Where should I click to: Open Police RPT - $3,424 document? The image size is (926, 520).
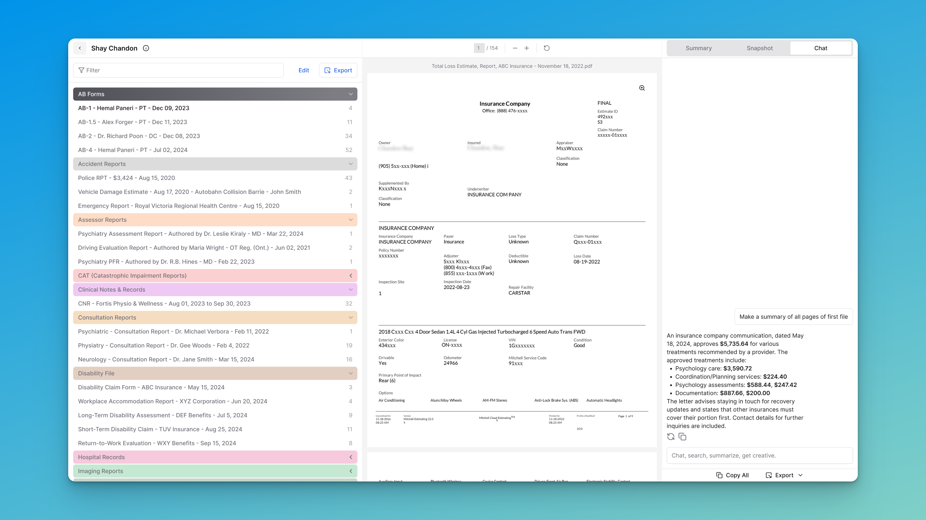pos(126,178)
